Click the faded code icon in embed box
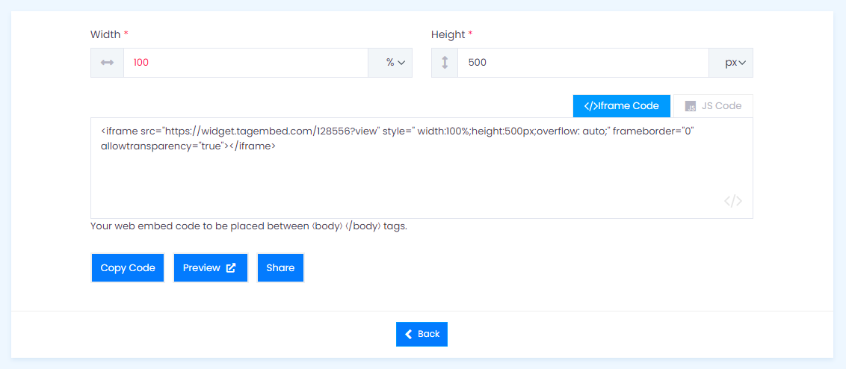Screen dimensions: 846x369 tap(732, 201)
